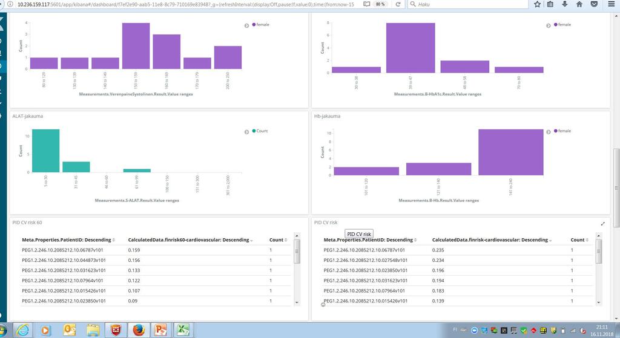The width and height of the screenshot is (620, 338).
Task: Toggle legend on the Hb-jakauma chart
Action: (548, 132)
